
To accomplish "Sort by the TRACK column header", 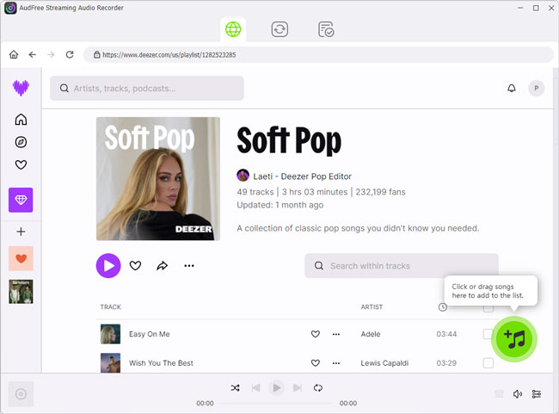I will [x=111, y=307].
